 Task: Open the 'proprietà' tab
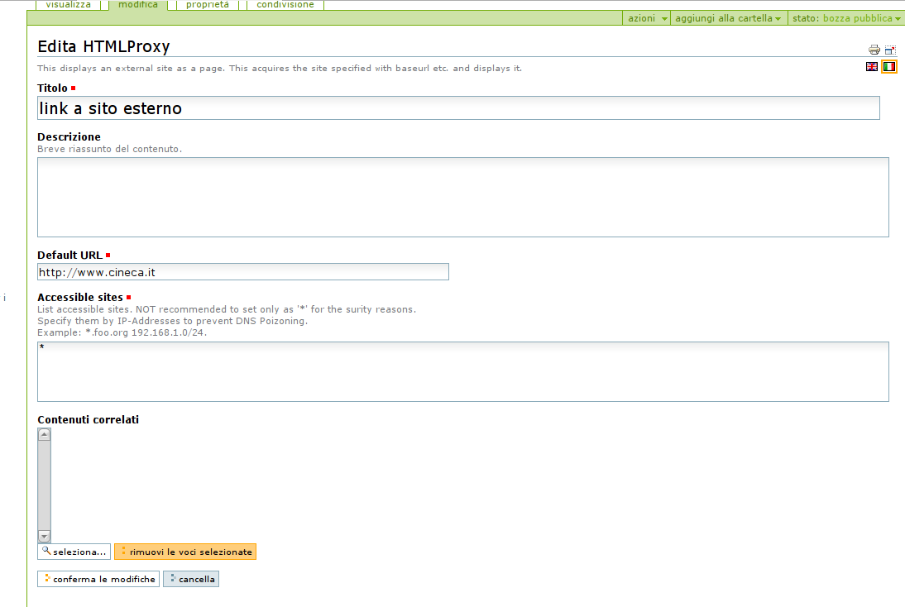coord(208,5)
